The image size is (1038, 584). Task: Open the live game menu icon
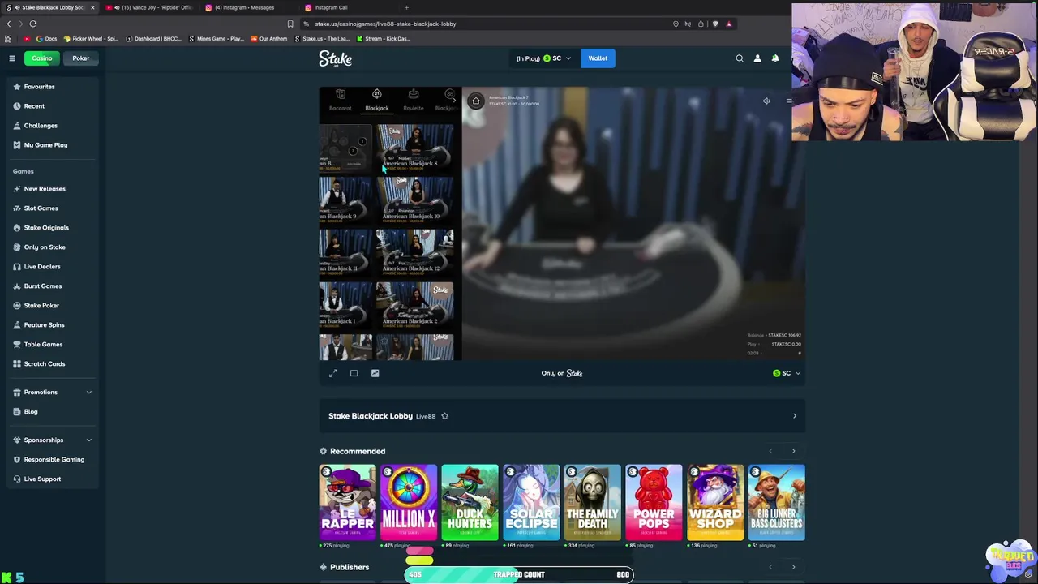789,101
